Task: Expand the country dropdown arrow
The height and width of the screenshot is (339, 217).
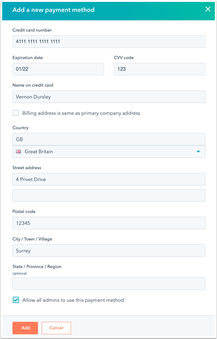Action: point(198,152)
